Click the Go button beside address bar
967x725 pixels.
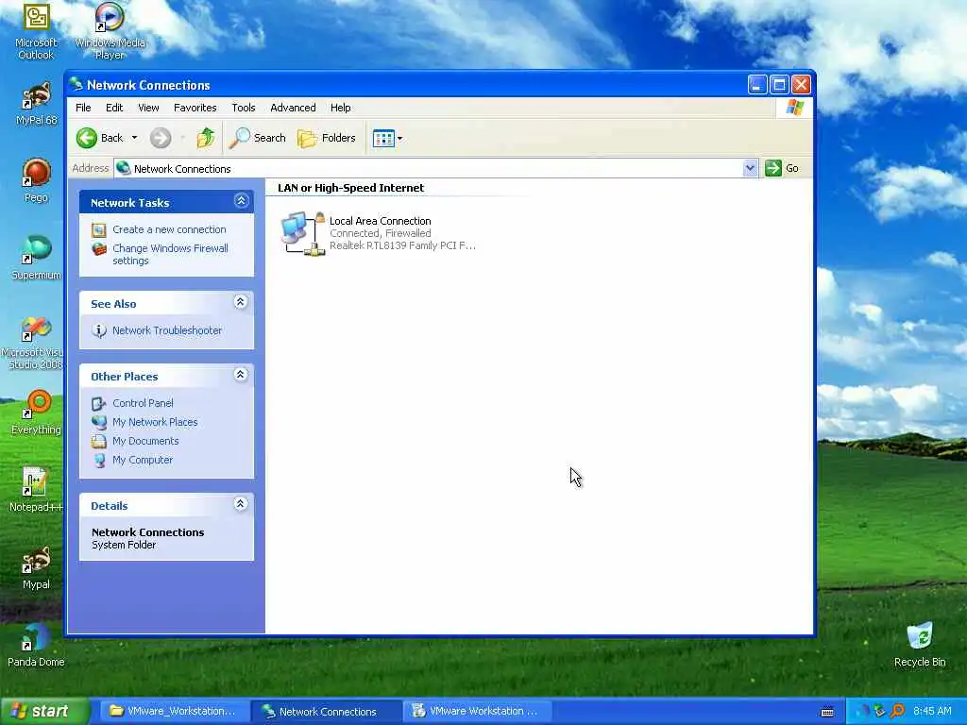[x=782, y=168]
